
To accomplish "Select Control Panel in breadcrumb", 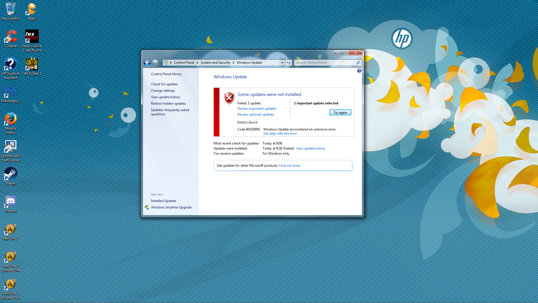I will point(184,63).
